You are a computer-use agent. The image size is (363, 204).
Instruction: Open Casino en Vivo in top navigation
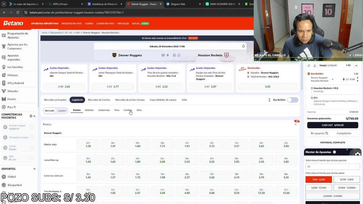point(105,24)
